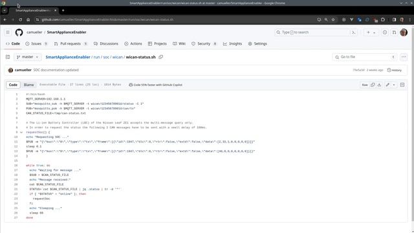The width and height of the screenshot is (414, 233).
Task: Open Chrome three-dot menu
Action: 409,19
